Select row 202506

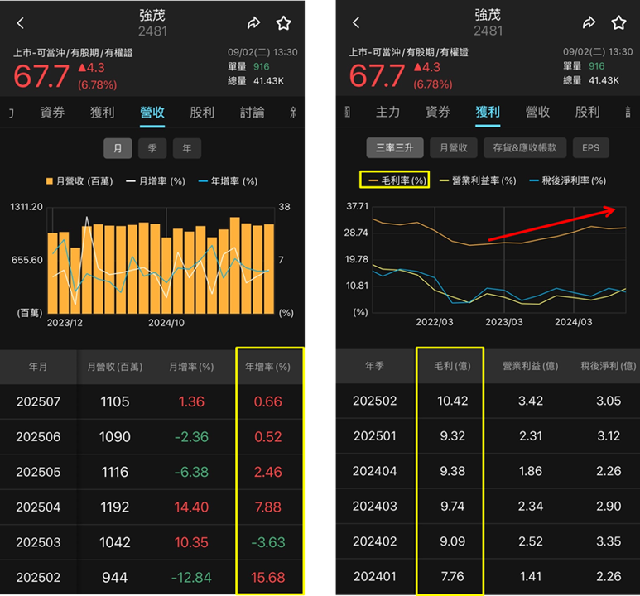pos(152,437)
